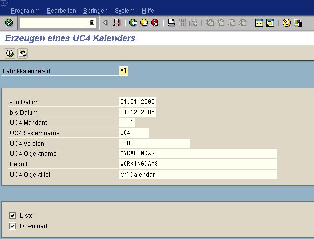Open the System menu
The image size is (314, 239).
click(x=125, y=11)
